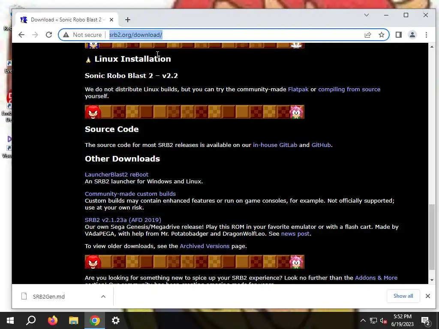Screen dimensions: 439x329
Task: Open Community-made custom builds link
Action: tap(130, 194)
